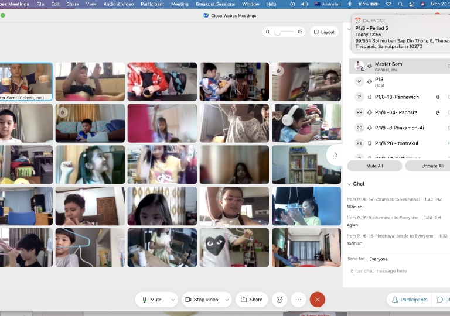The height and width of the screenshot is (316, 450).
Task: Select video of child with white headphones
Action: pos(306,123)
